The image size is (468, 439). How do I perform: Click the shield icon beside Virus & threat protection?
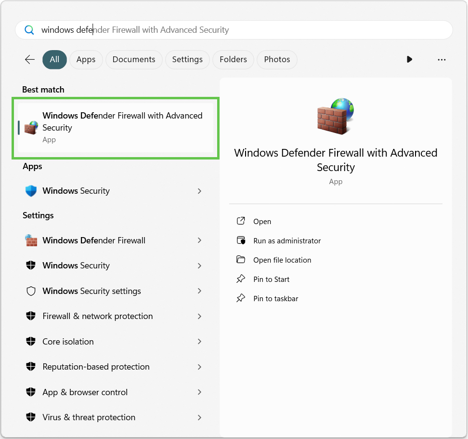(31, 417)
